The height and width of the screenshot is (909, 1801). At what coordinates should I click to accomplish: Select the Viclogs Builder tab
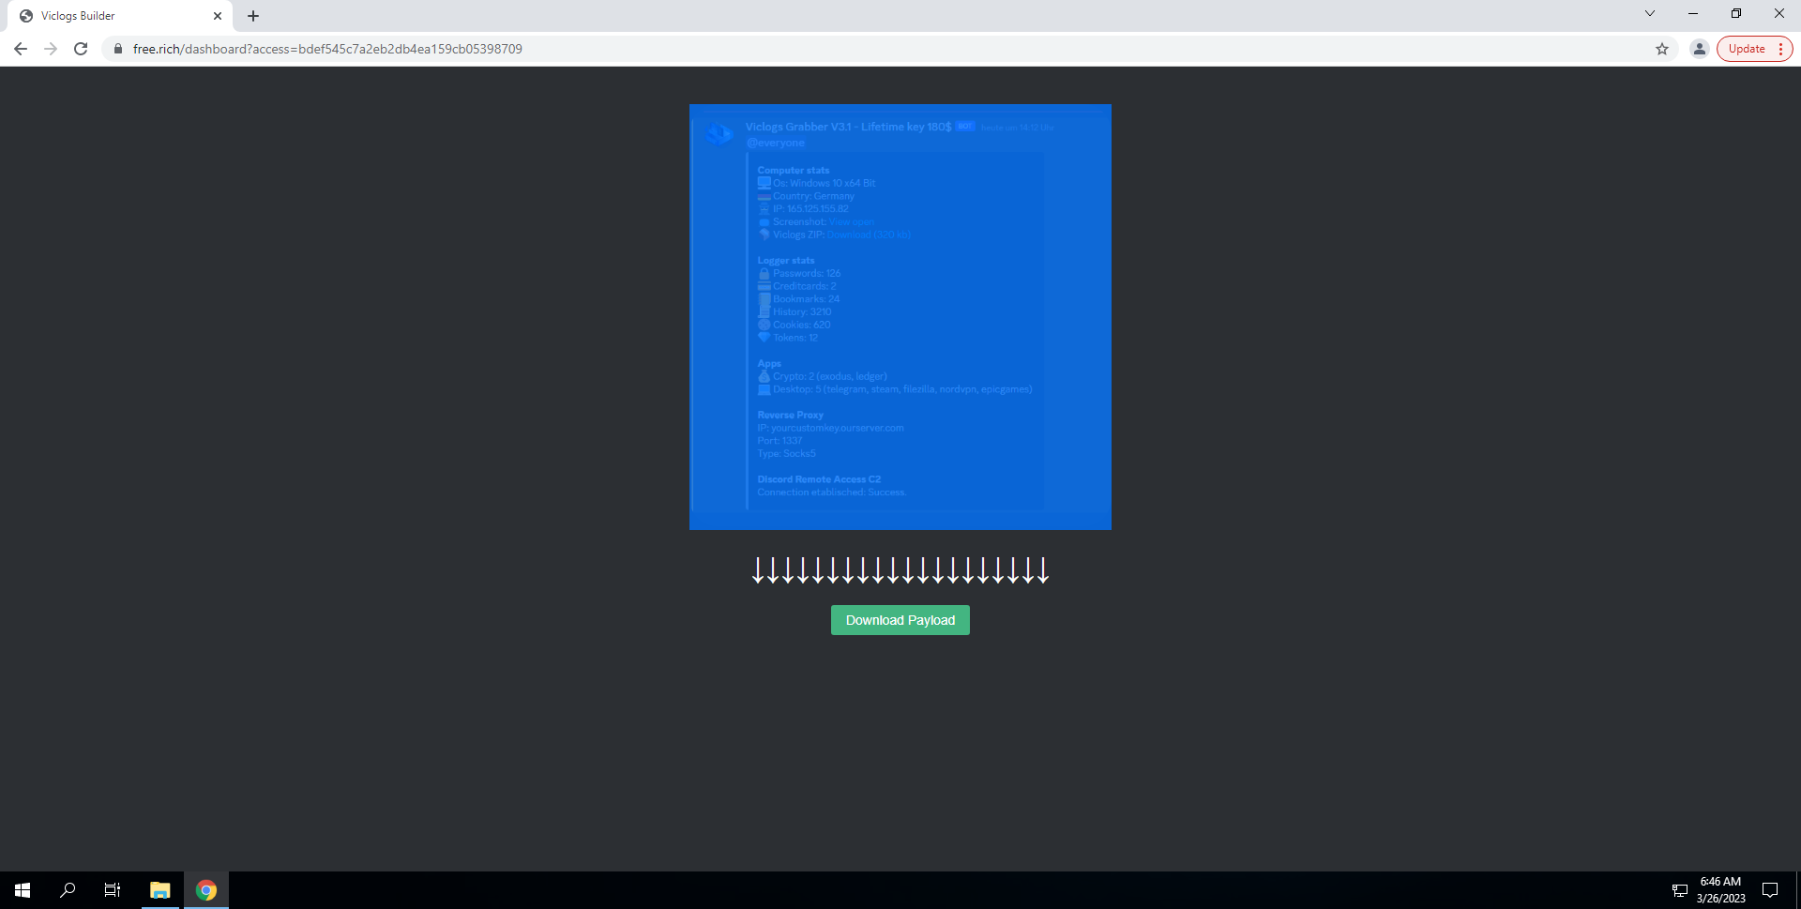(122, 16)
